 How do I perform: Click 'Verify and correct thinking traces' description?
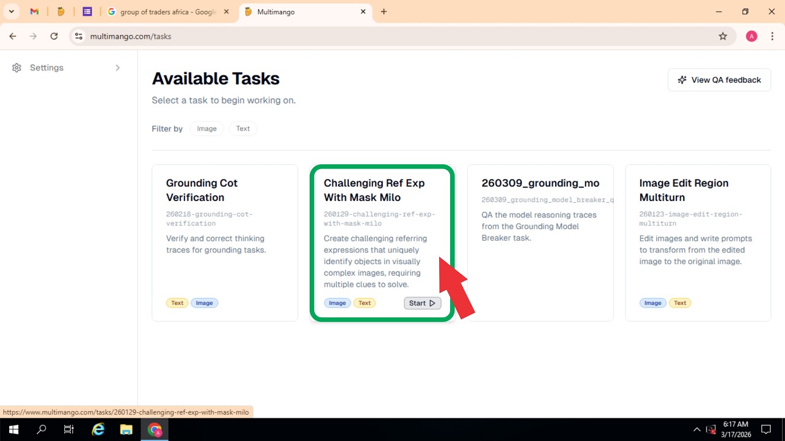215,244
